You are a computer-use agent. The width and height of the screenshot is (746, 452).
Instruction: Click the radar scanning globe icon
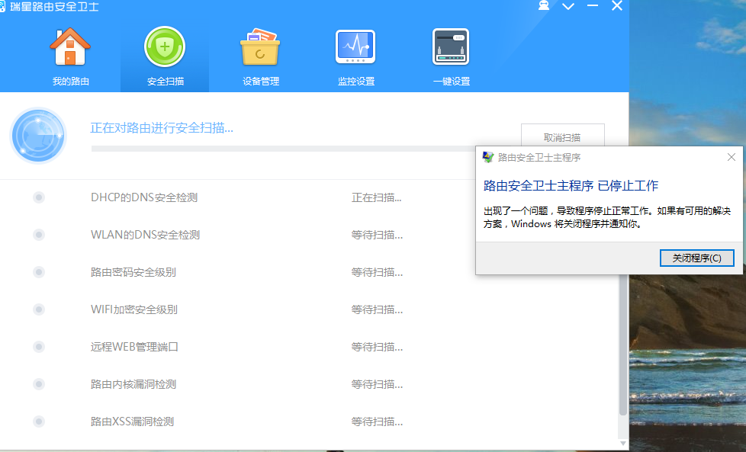point(38,136)
